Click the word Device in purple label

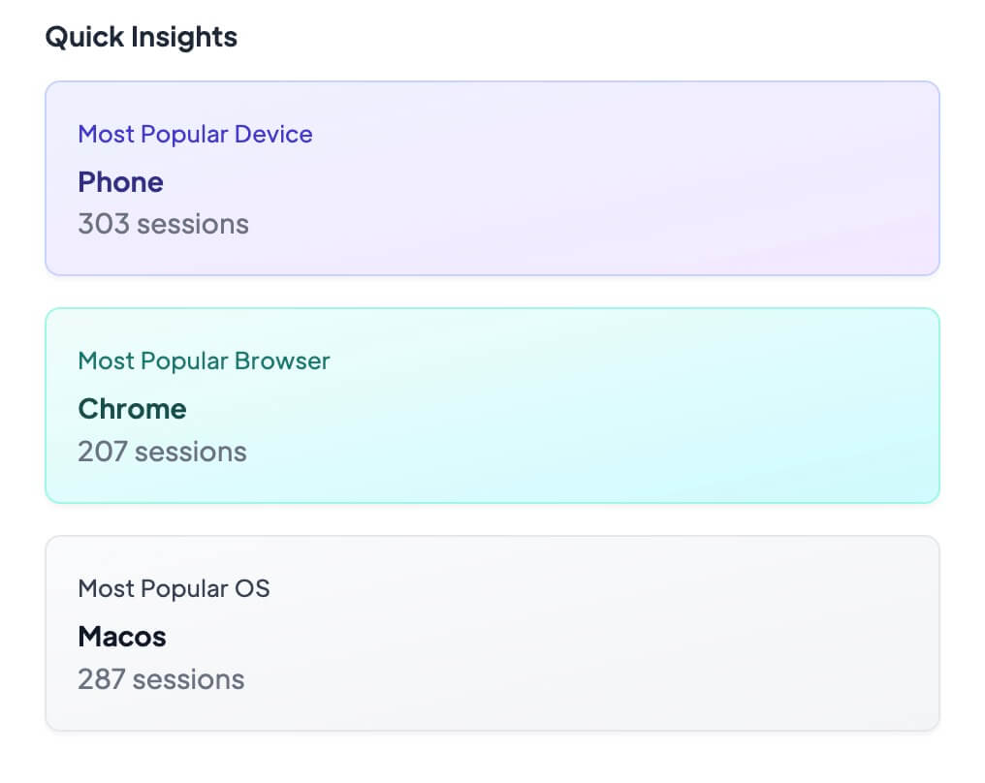pyautogui.click(x=276, y=134)
